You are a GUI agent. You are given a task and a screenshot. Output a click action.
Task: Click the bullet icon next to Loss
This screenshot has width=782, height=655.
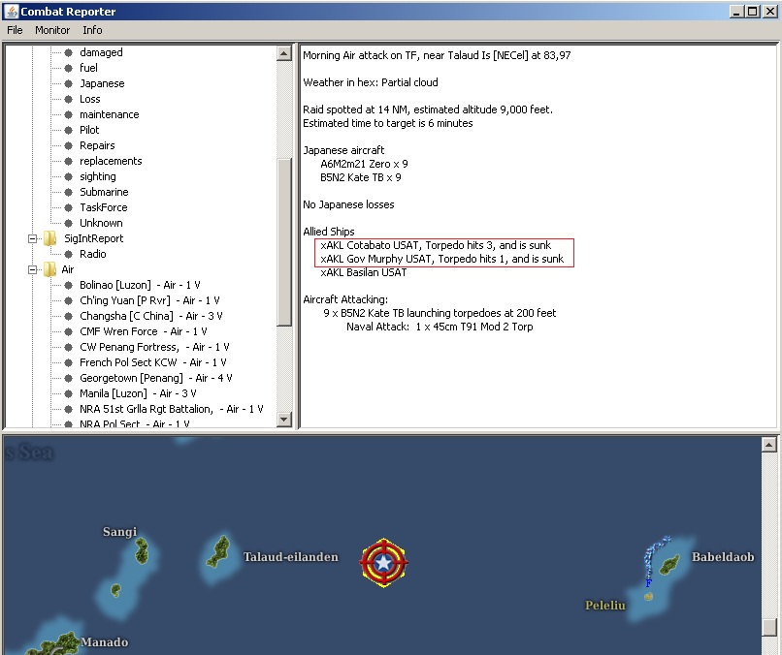point(69,99)
